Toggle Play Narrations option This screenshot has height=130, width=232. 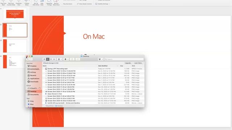68,4
